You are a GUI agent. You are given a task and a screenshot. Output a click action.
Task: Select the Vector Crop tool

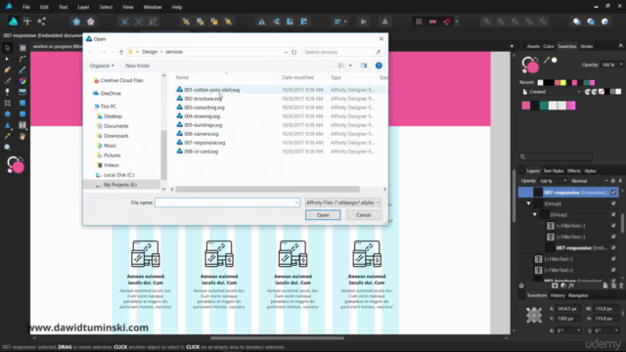7,103
